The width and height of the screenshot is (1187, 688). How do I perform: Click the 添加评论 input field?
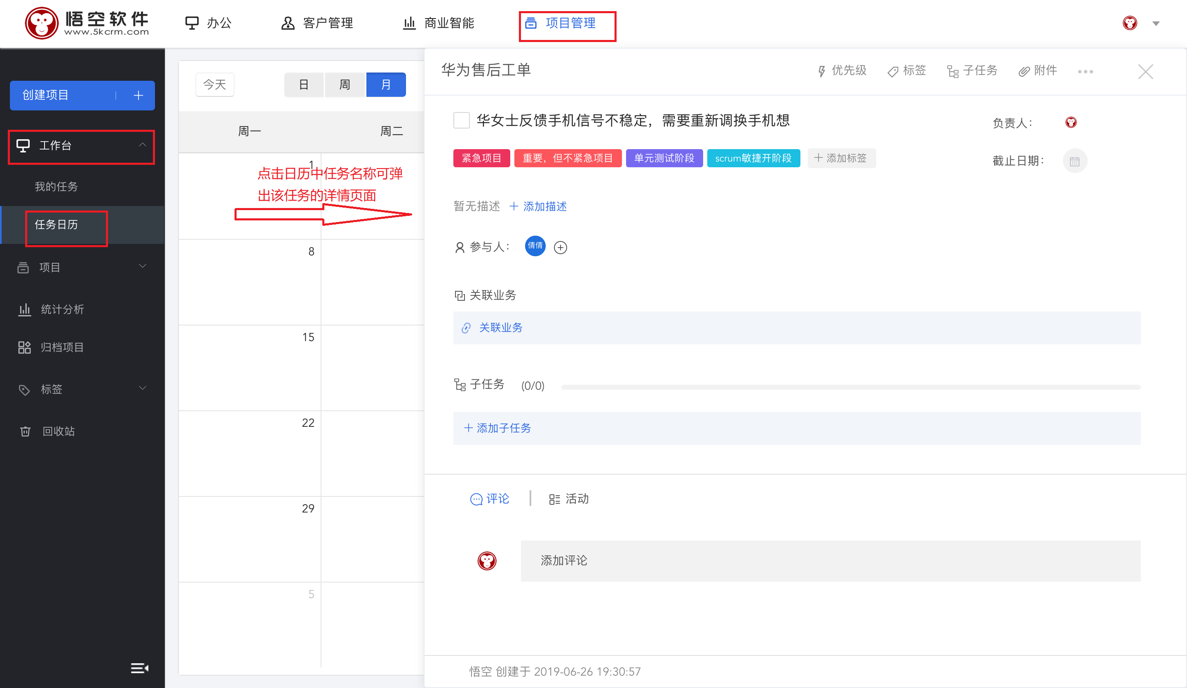click(830, 561)
